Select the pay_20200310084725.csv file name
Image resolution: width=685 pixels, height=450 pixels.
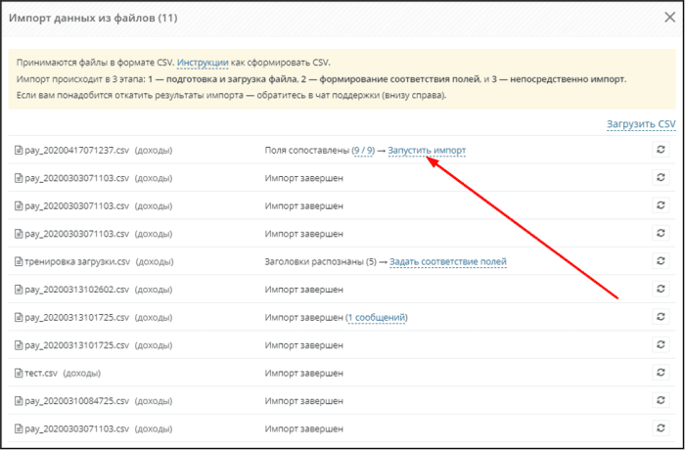coord(77,401)
